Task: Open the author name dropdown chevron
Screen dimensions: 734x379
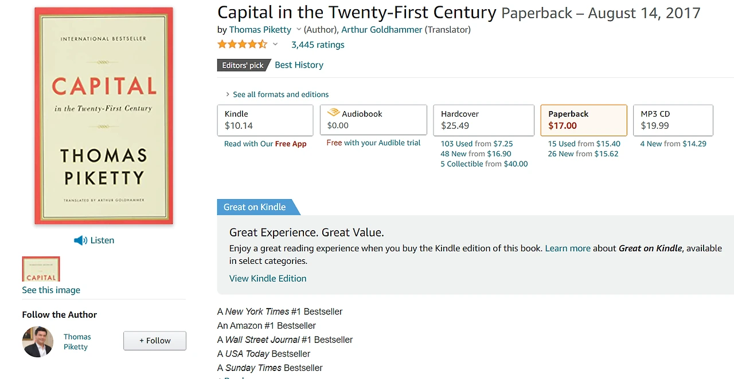Action: coord(299,30)
